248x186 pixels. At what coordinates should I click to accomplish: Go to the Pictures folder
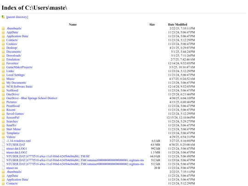coord(11,102)
